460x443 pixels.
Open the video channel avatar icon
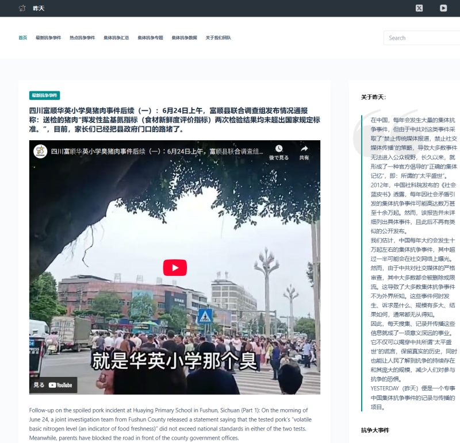pyautogui.click(x=40, y=152)
